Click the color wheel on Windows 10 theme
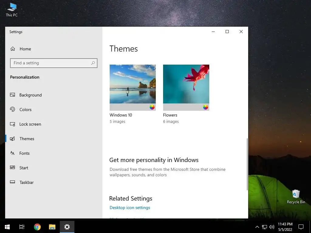This screenshot has width=311, height=233. point(152,107)
